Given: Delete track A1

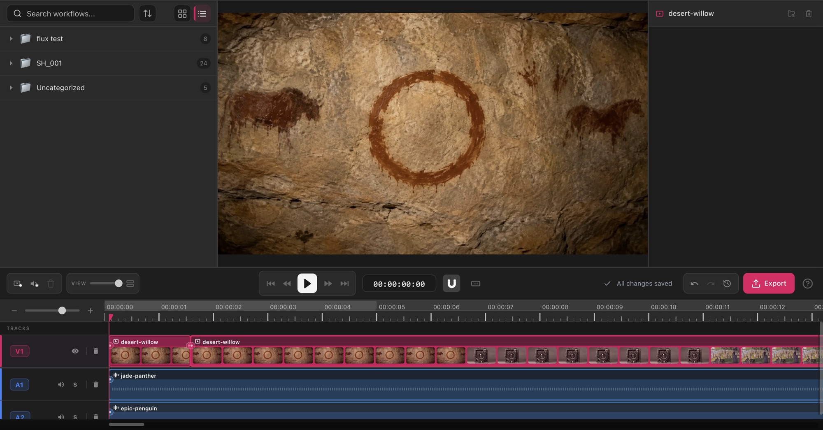Looking at the screenshot, I should [x=96, y=385].
